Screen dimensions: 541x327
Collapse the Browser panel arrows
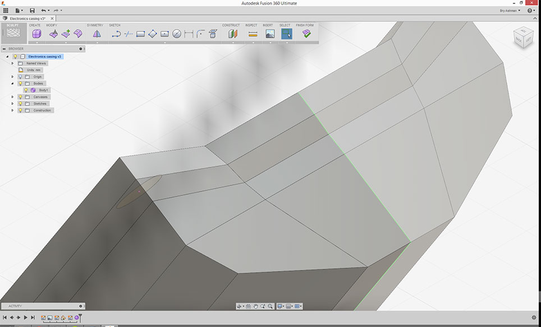point(4,49)
